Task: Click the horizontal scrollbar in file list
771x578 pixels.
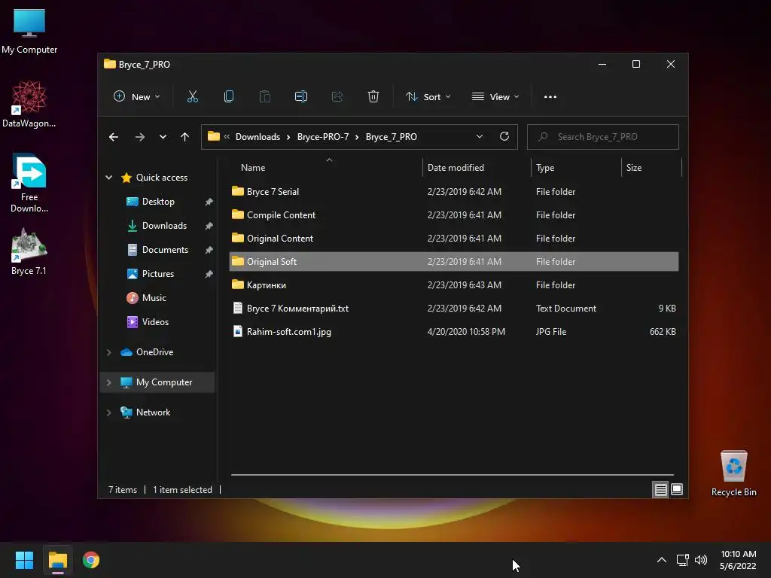Action: [452, 475]
